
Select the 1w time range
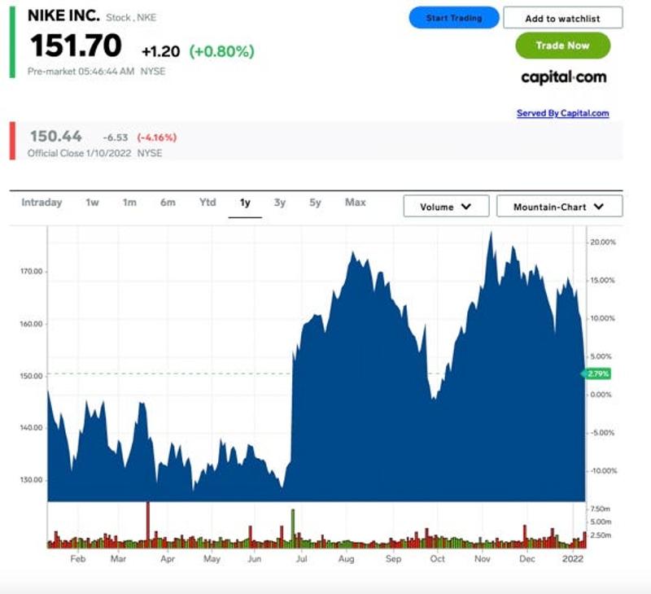(92, 202)
